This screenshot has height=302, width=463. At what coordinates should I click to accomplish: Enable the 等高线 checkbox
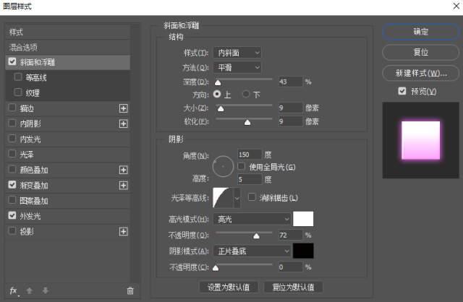(18, 77)
